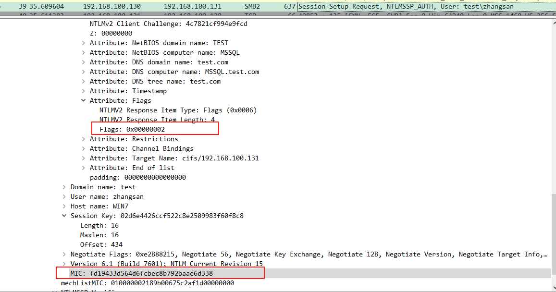Expand NetBIOS computer name MSSQL attribute
The image size is (556, 292).
point(84,52)
